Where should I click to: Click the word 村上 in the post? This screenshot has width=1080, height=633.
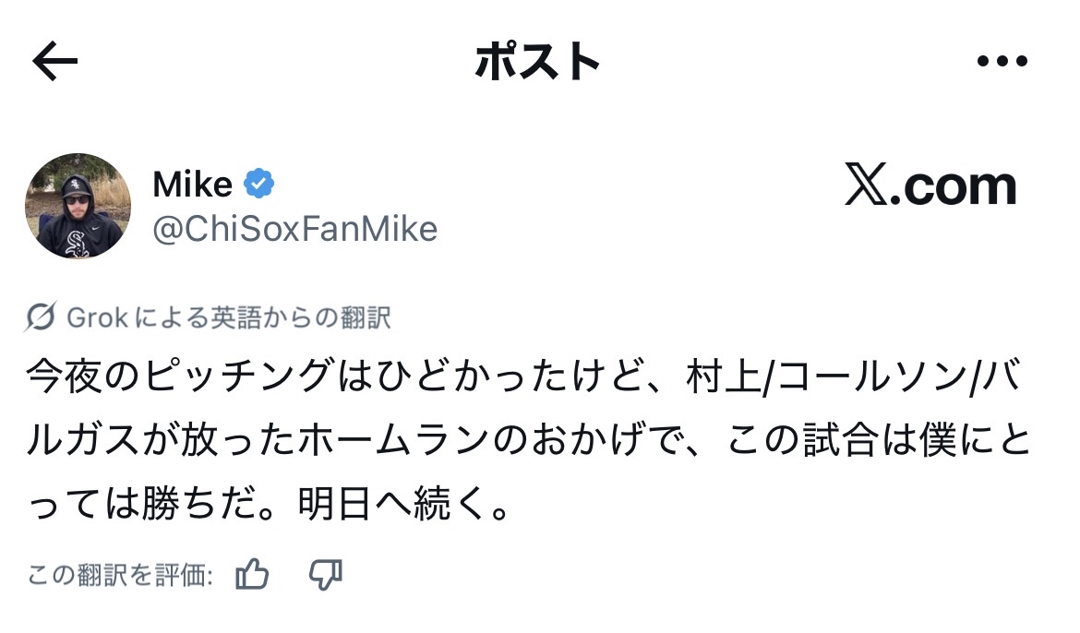(x=723, y=377)
